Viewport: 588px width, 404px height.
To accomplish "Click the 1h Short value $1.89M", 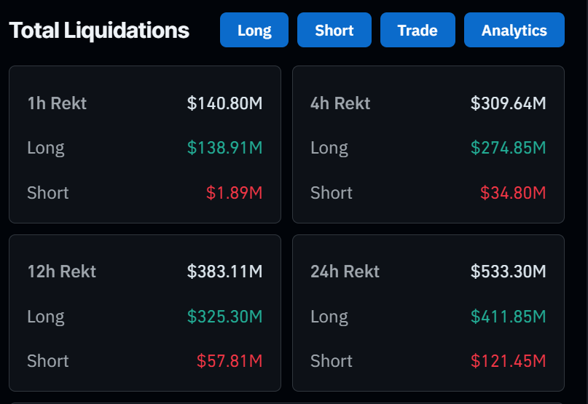I will coord(234,193).
